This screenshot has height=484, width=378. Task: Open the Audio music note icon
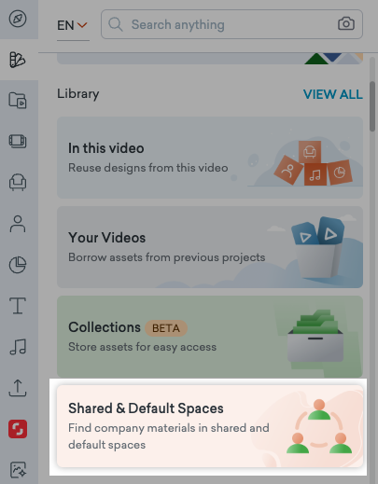click(18, 347)
